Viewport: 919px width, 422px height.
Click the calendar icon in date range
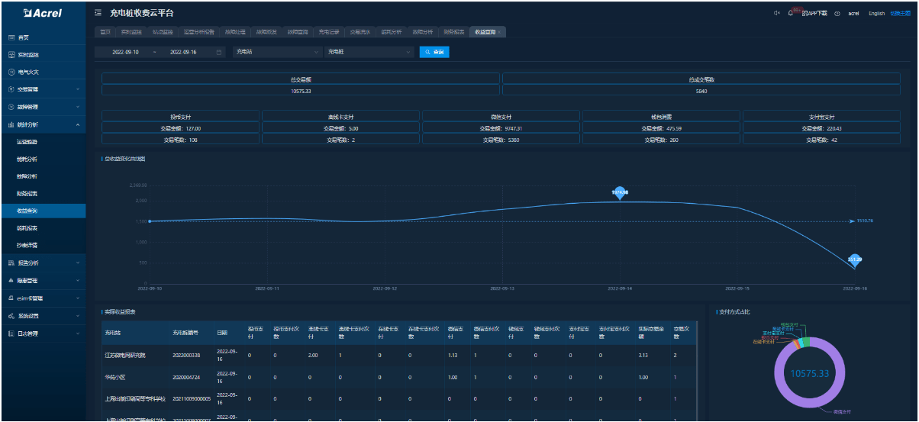pos(220,52)
